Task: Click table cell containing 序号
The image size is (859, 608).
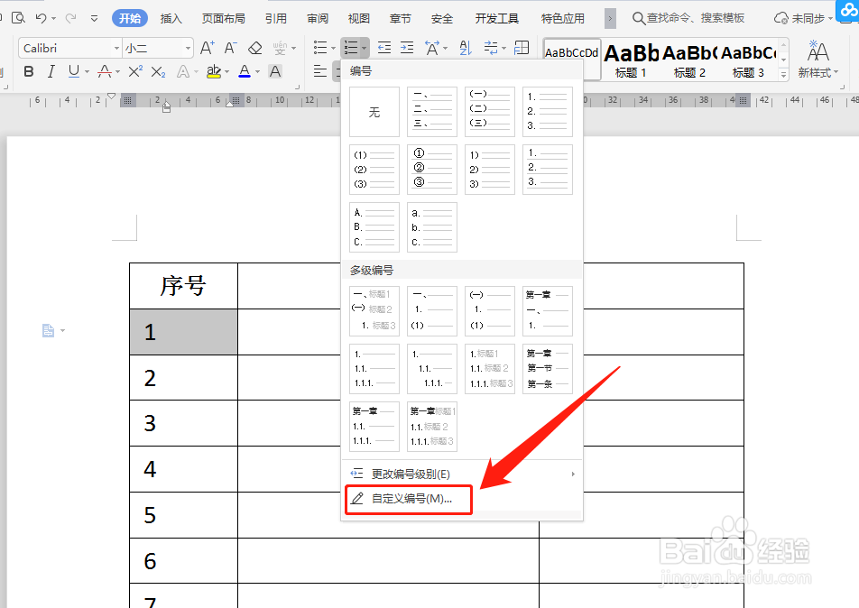Action: coord(183,286)
